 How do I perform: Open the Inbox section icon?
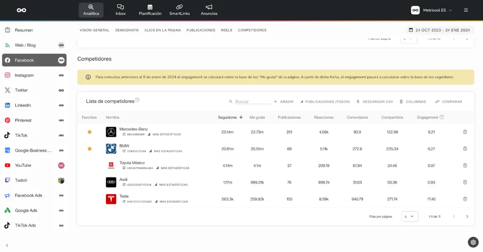click(x=120, y=7)
